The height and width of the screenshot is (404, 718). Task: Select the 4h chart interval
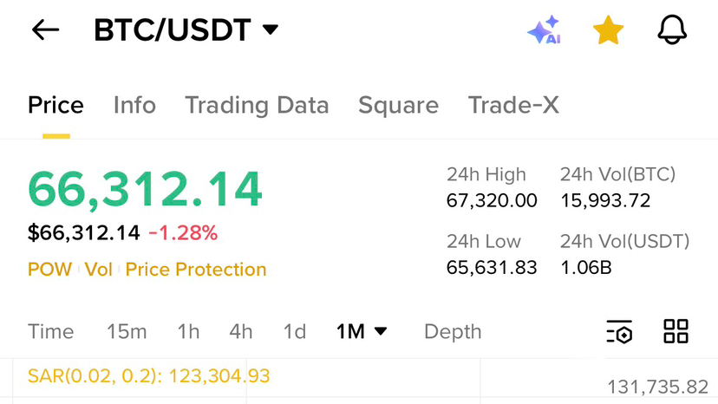click(x=241, y=331)
